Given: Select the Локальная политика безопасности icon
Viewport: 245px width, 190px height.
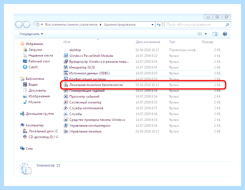Looking at the screenshot, I should [66, 85].
